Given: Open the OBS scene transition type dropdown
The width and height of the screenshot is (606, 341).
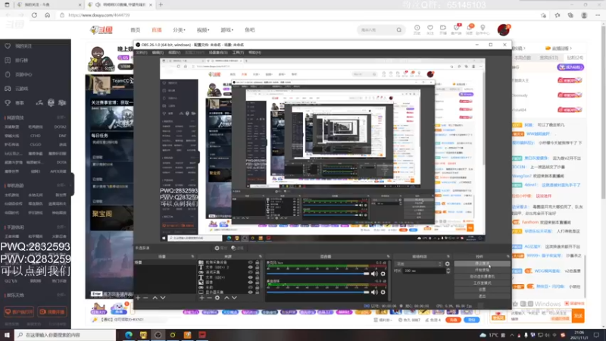Looking at the screenshot, I should tap(419, 264).
